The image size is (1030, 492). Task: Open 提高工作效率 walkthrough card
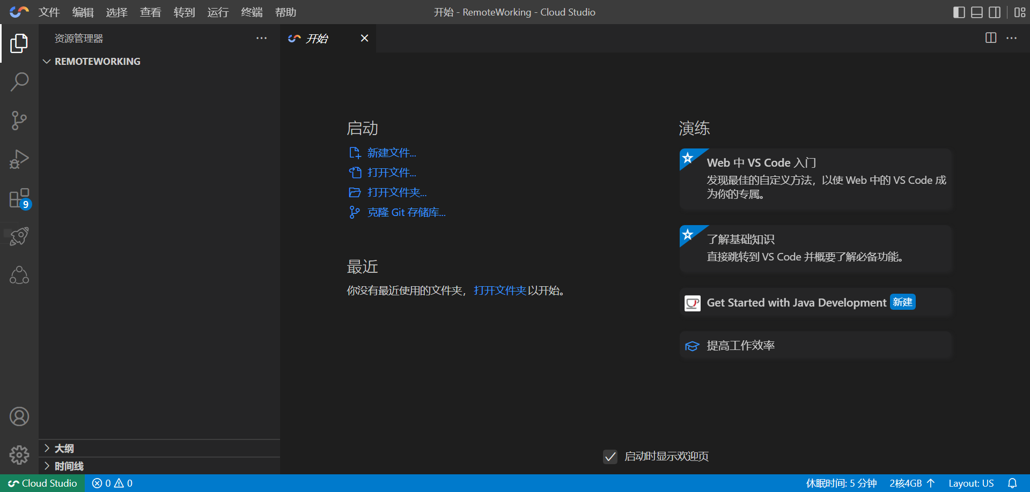(x=815, y=346)
